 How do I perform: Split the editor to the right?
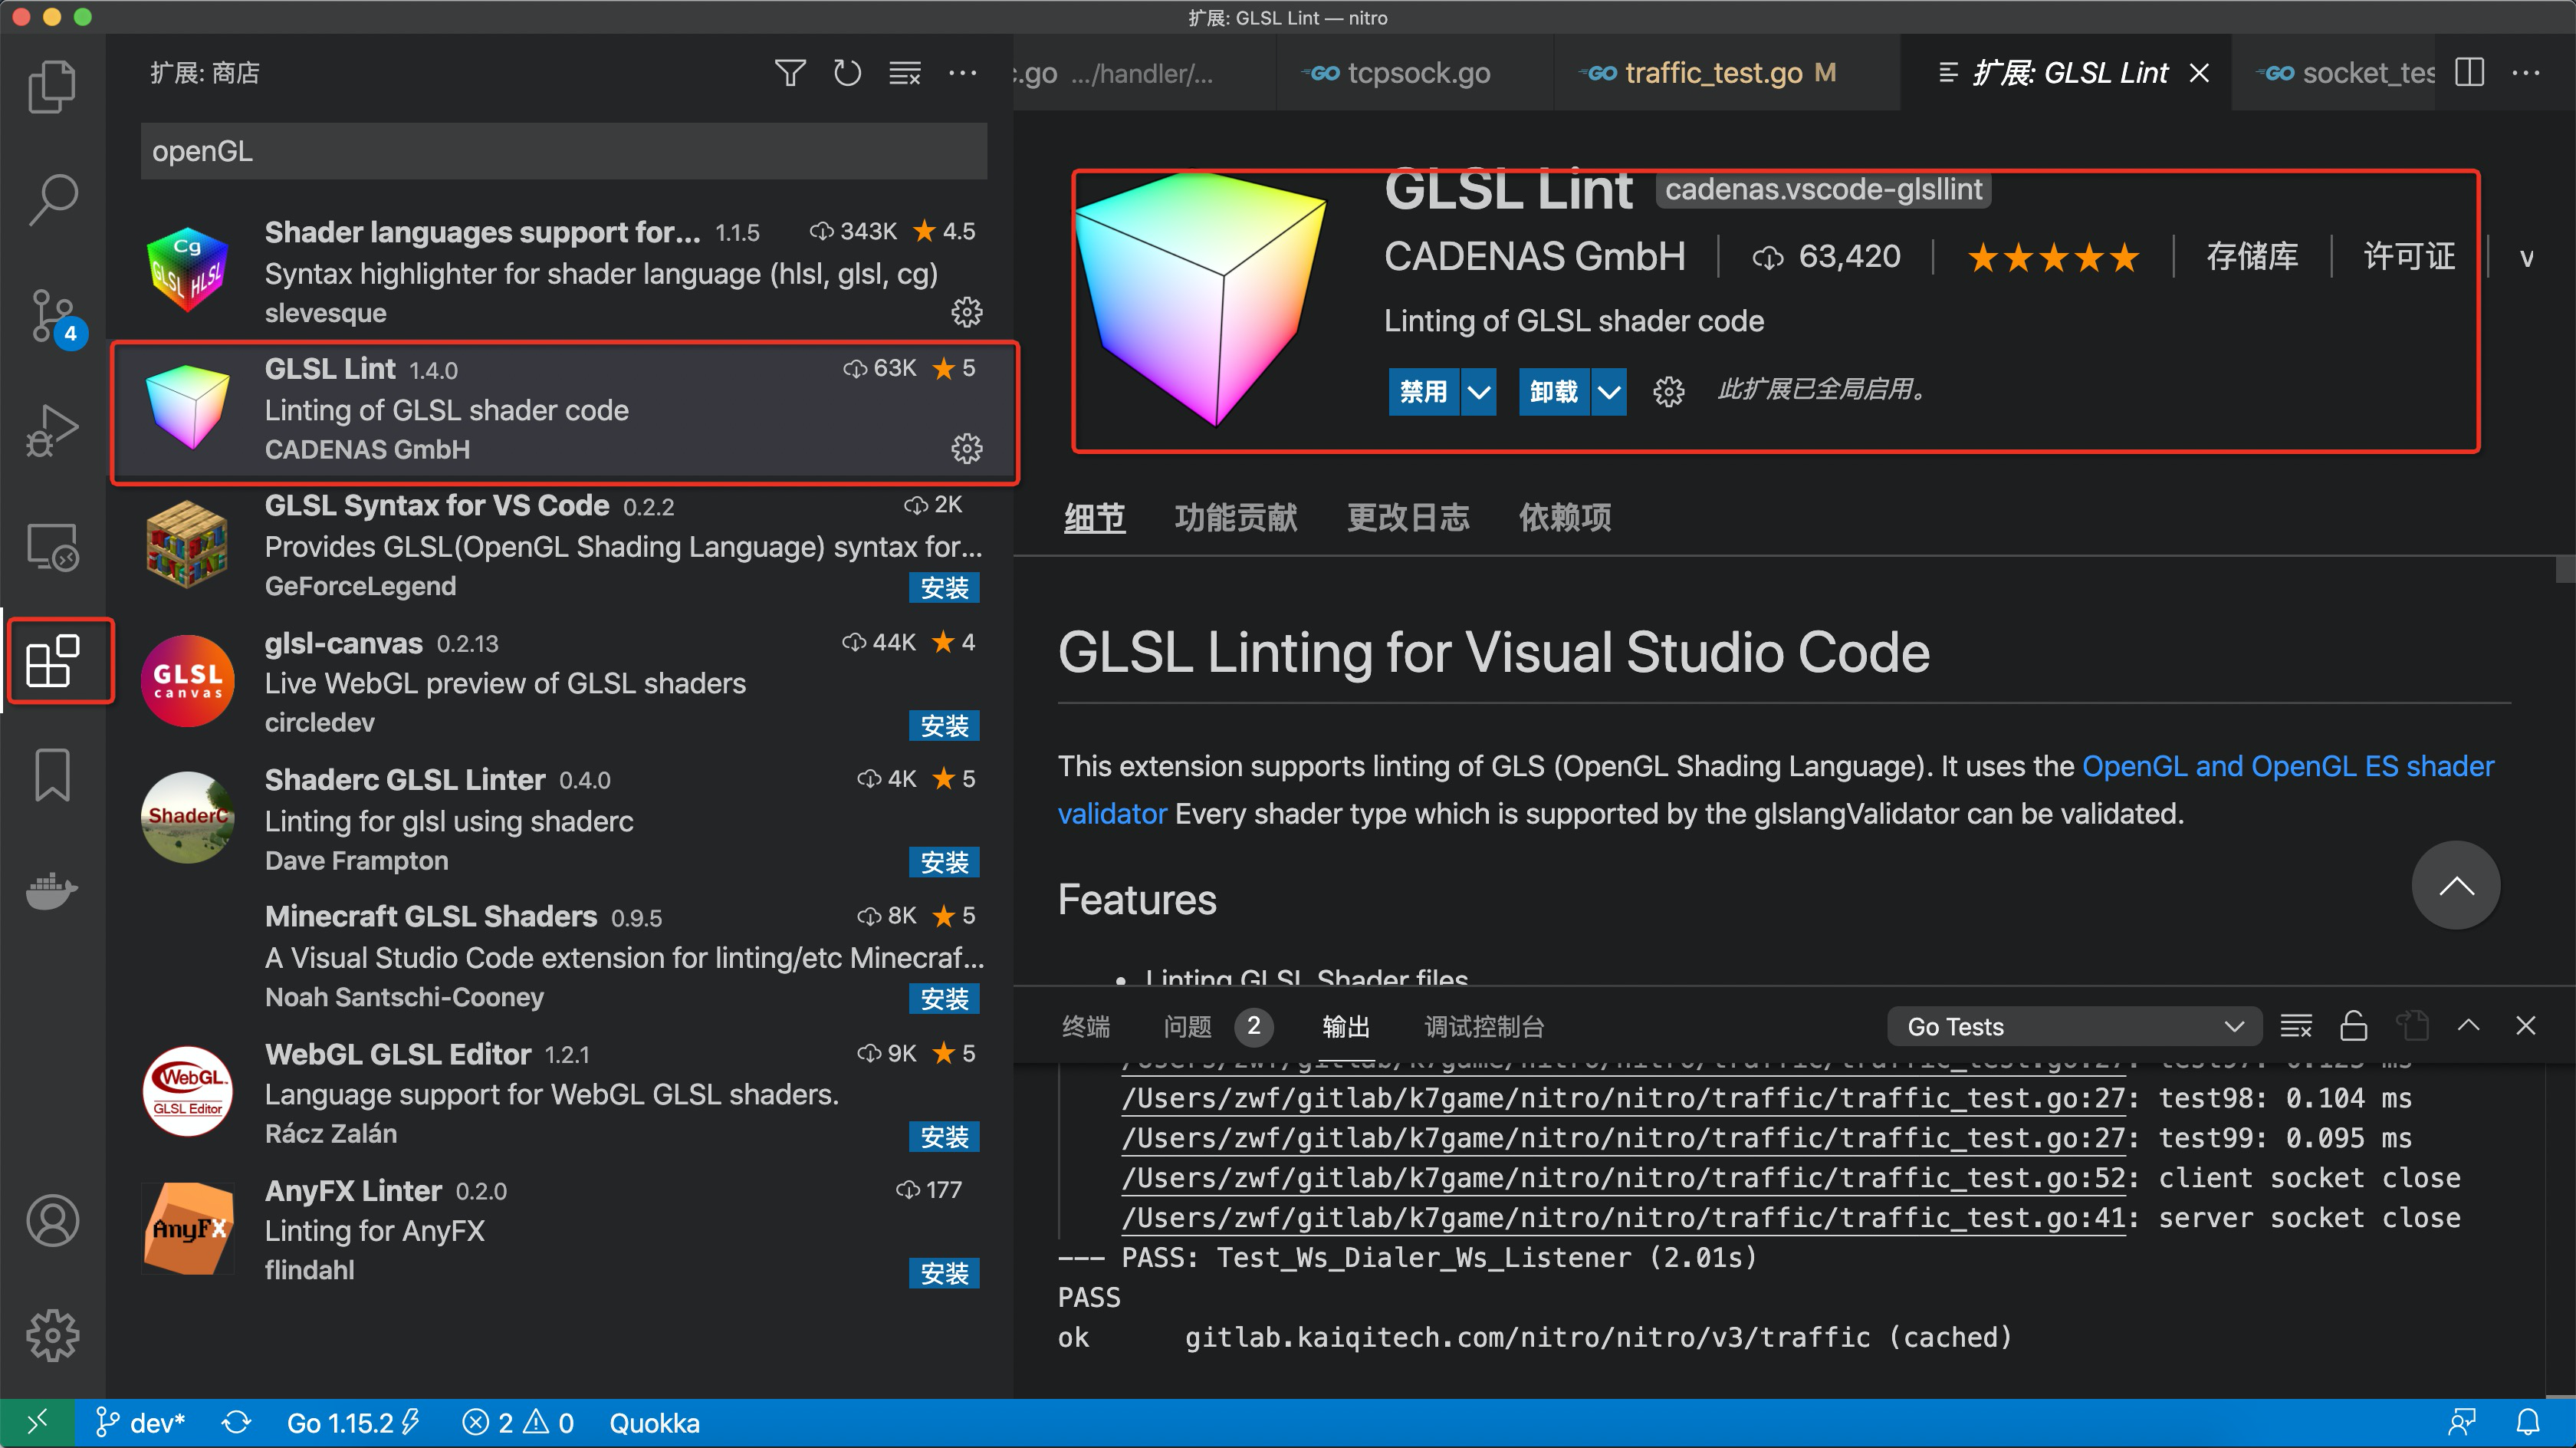coord(2469,73)
